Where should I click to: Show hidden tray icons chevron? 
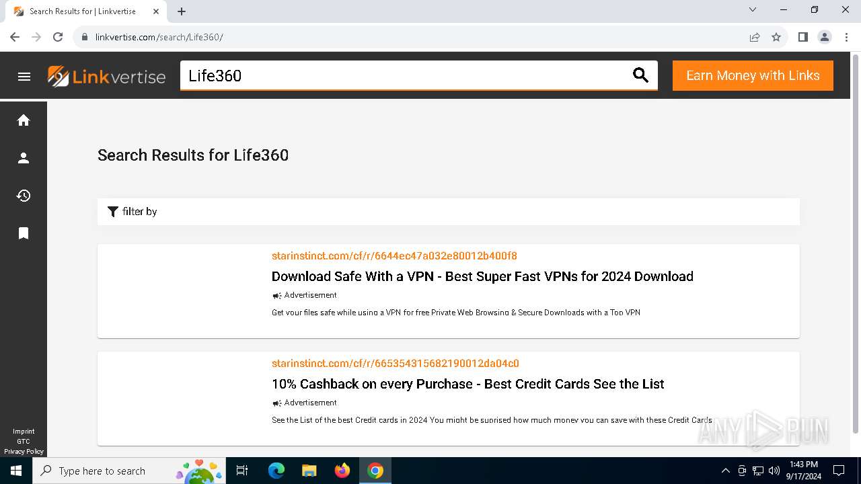click(x=725, y=471)
